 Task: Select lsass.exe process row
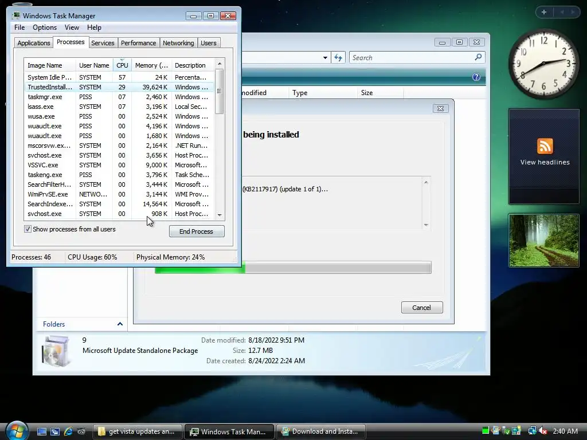[x=119, y=106]
